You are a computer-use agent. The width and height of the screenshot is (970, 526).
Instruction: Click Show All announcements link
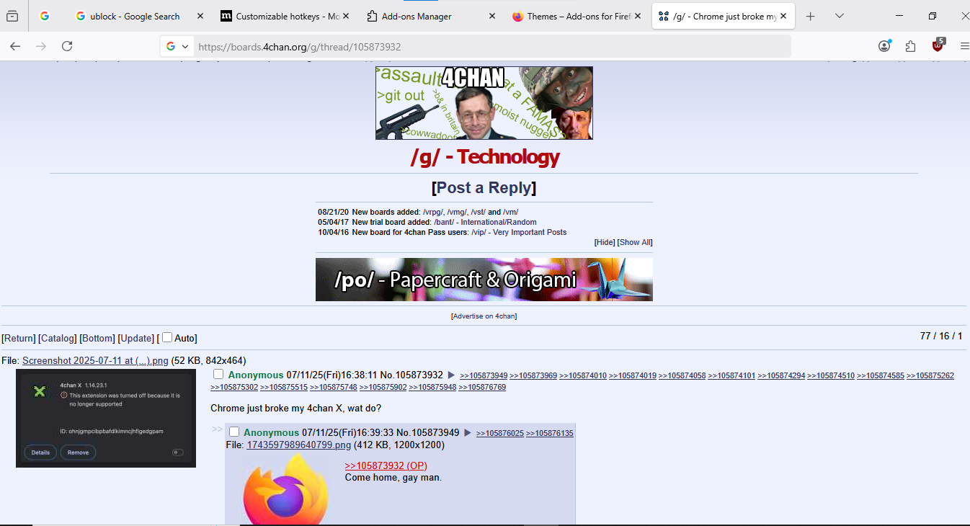click(x=634, y=242)
